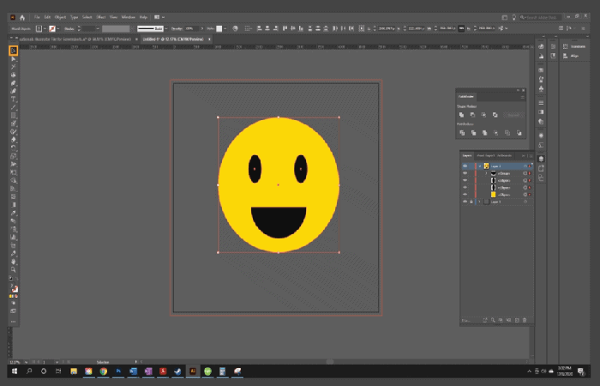This screenshot has height=386, width=600.
Task: Open the Recolor Artwork icon in control bar
Action: pyautogui.click(x=235, y=28)
